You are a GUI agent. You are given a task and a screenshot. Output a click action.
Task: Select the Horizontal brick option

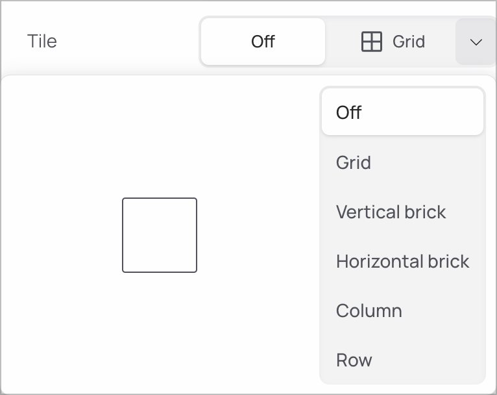pyautogui.click(x=402, y=261)
